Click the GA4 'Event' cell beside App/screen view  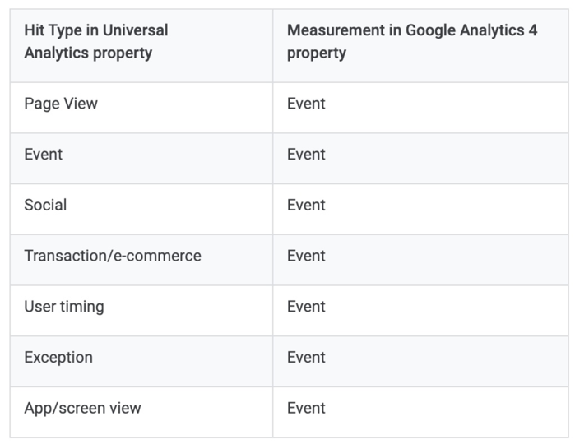[306, 409]
